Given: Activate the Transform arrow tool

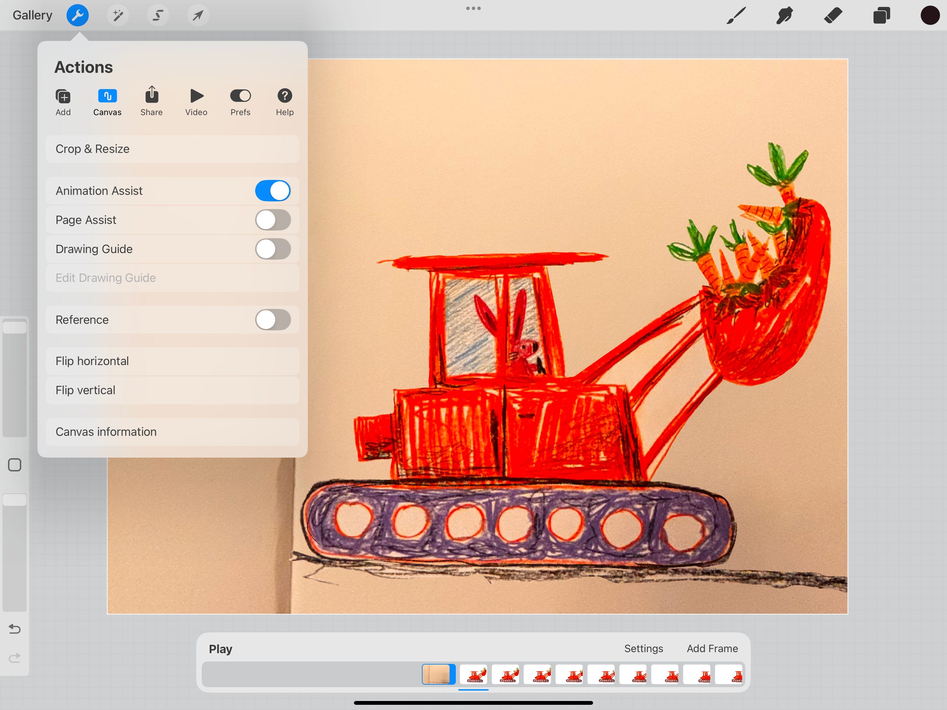Looking at the screenshot, I should tap(198, 15).
